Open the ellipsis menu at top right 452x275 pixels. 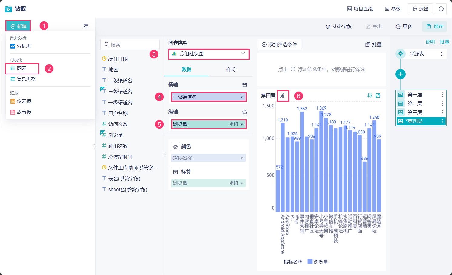[441, 9]
